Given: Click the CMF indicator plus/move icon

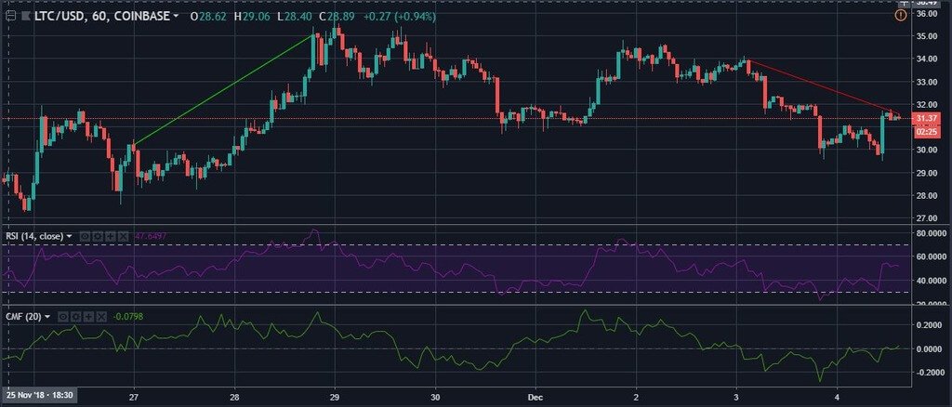Looking at the screenshot, I should point(86,317).
